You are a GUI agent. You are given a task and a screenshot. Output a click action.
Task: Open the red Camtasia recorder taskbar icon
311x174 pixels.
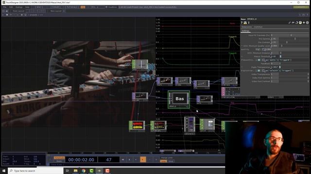(x=107, y=171)
